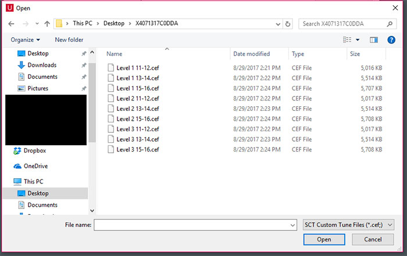
Task: Click the Open button
Action: [x=324, y=239]
